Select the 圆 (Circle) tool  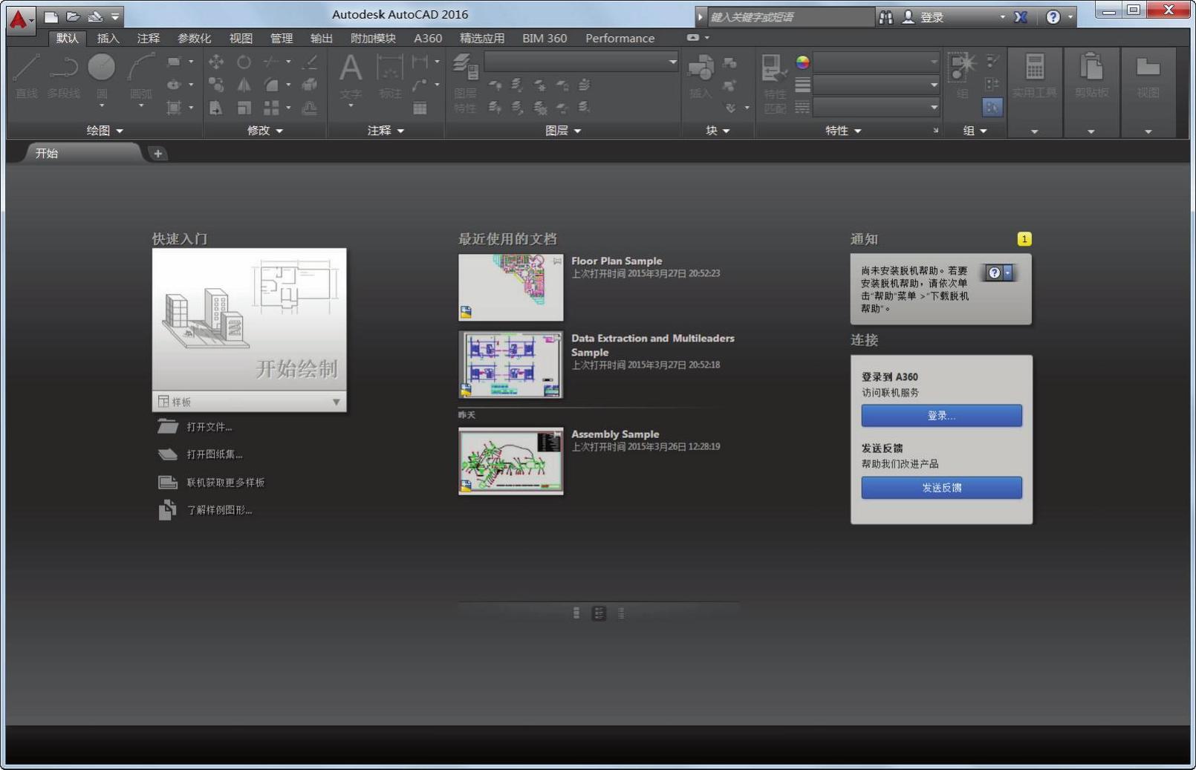[x=102, y=79]
